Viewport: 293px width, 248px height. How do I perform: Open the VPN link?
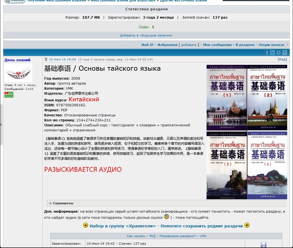click(x=203, y=236)
